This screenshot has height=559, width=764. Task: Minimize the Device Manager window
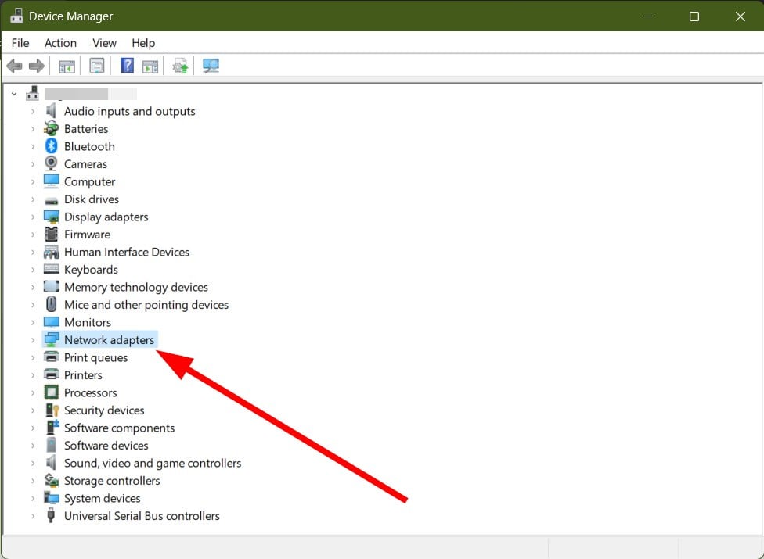(x=649, y=16)
